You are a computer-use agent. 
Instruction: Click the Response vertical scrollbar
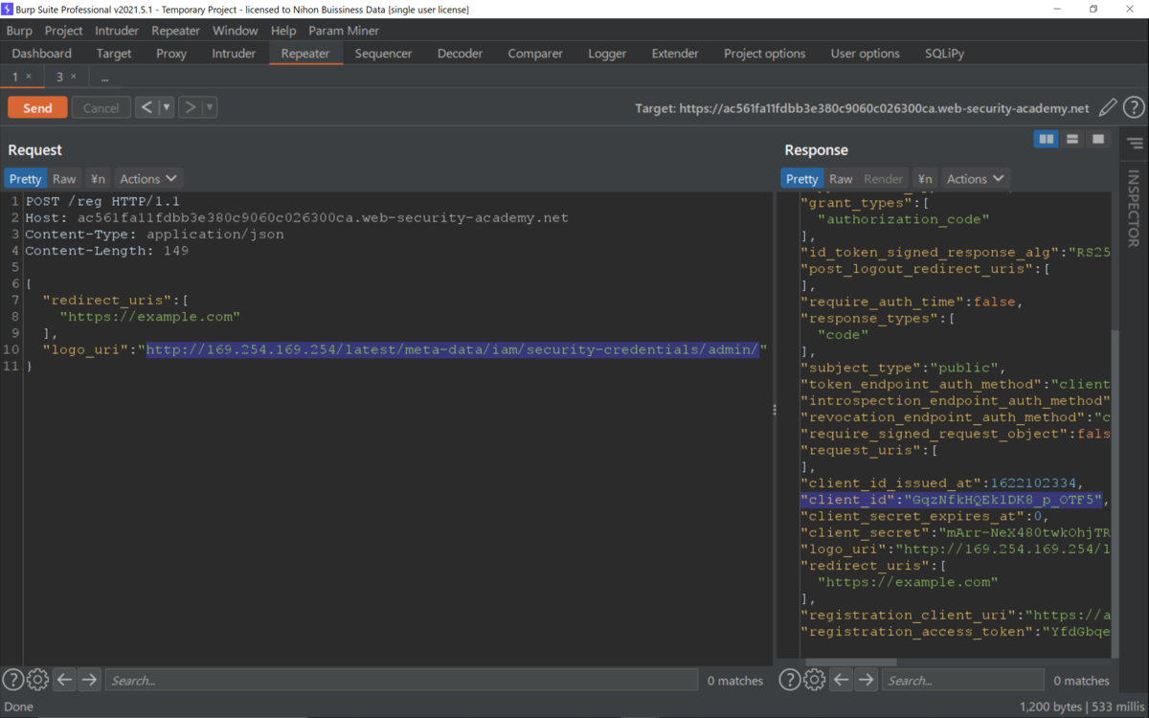coord(1114,493)
